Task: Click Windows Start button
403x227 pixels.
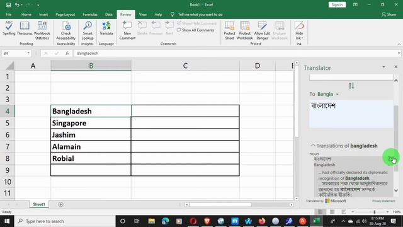Action: (x=7, y=221)
